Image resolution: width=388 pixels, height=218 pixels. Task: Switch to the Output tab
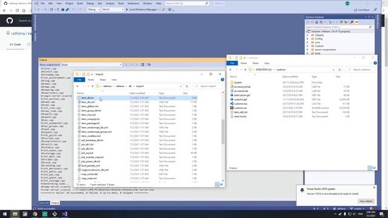coord(55,203)
